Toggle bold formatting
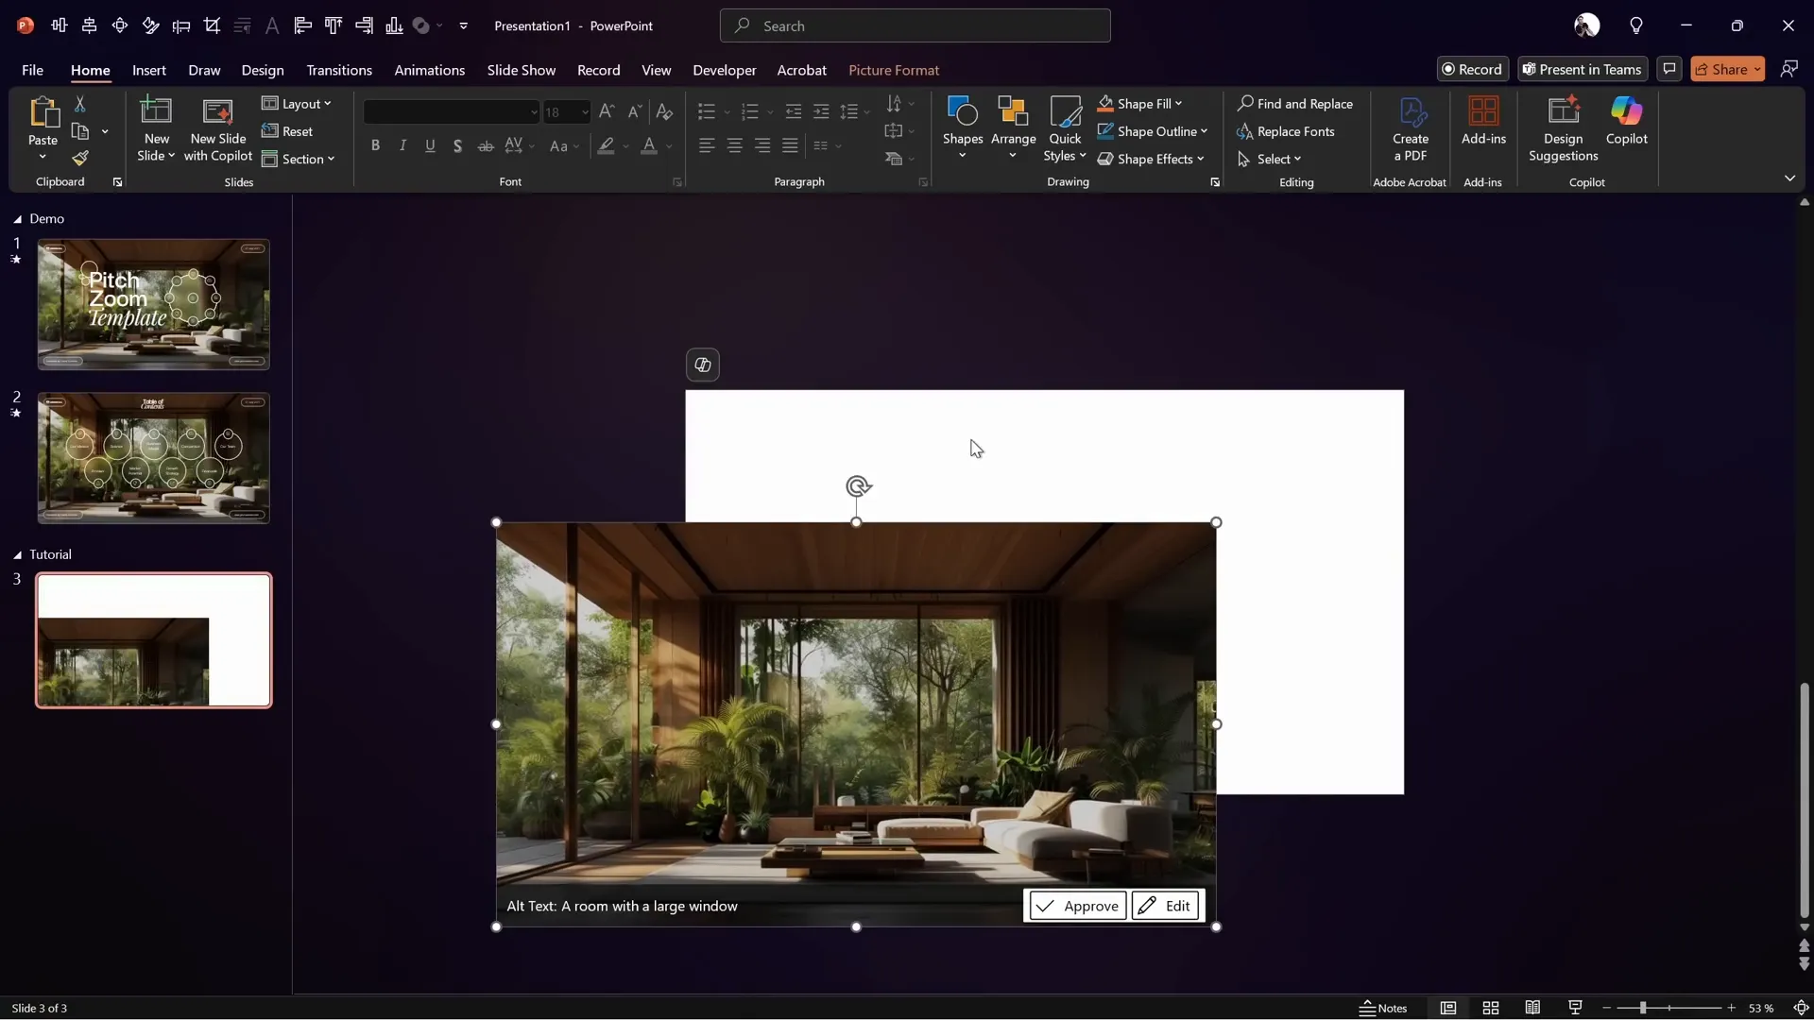 [x=375, y=146]
